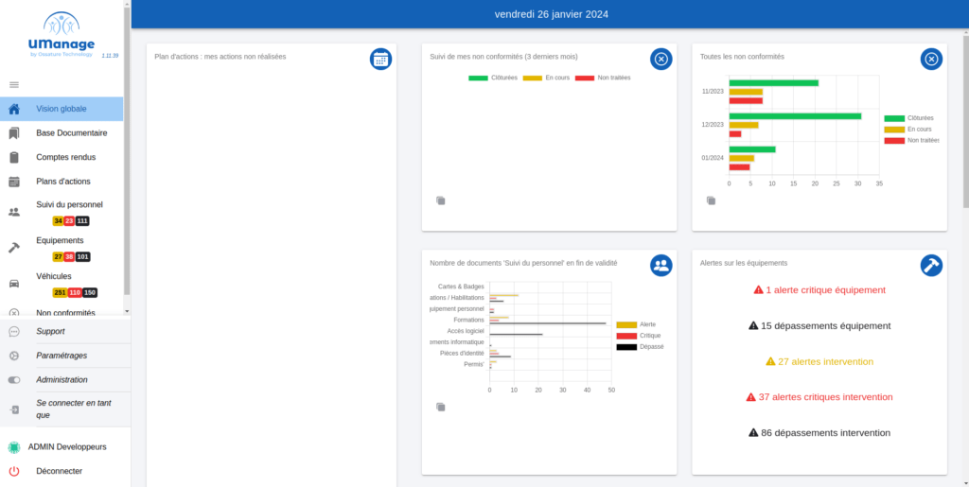Open Véhicules menu item

tap(62, 284)
